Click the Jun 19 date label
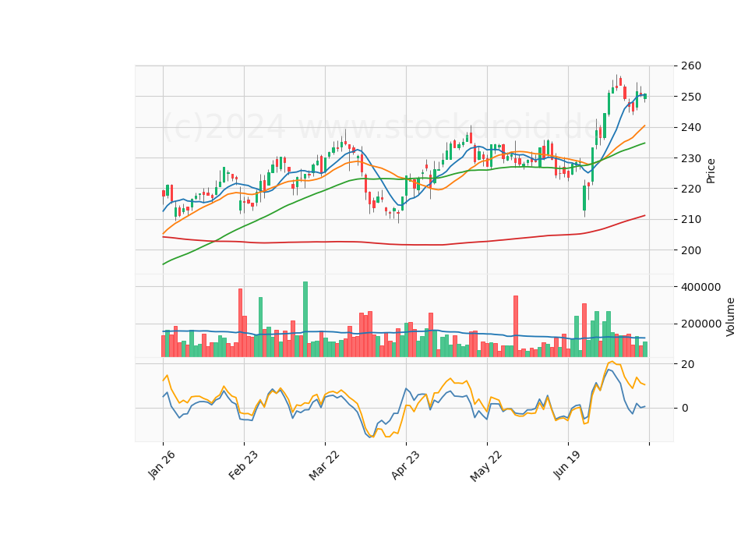 coord(566,465)
